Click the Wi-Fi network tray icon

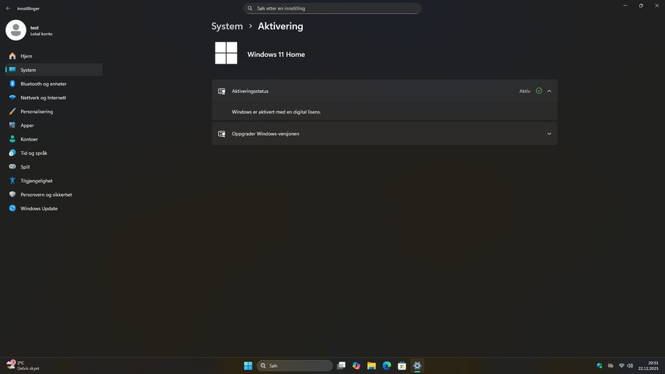click(x=621, y=366)
